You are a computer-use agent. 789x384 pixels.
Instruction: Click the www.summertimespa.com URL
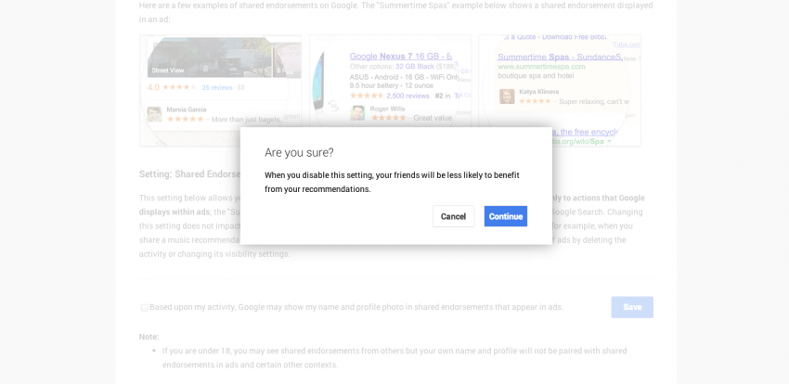pos(541,67)
